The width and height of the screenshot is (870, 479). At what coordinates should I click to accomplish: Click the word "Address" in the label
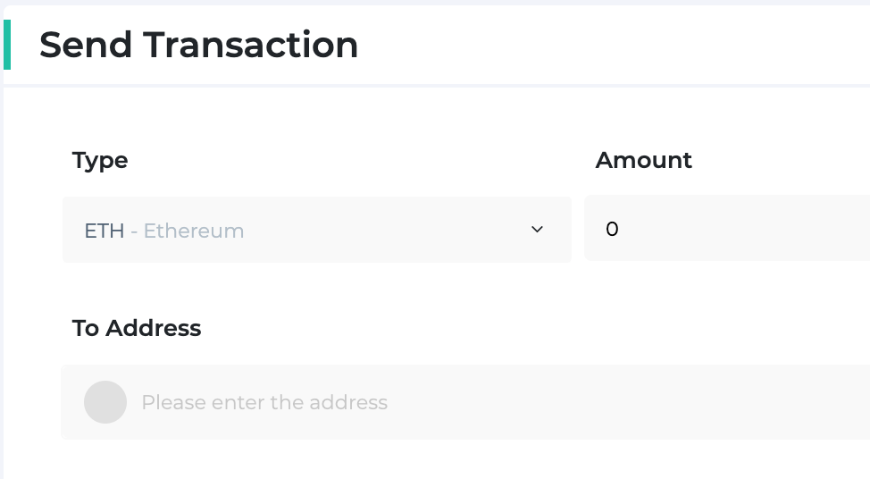pyautogui.click(x=154, y=328)
